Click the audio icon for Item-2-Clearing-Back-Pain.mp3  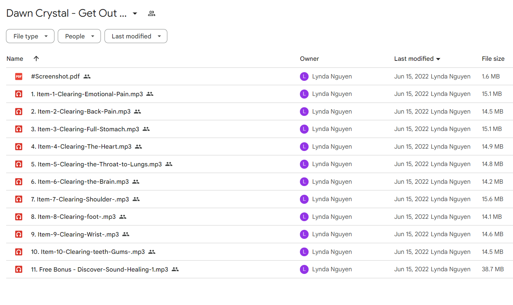19,112
